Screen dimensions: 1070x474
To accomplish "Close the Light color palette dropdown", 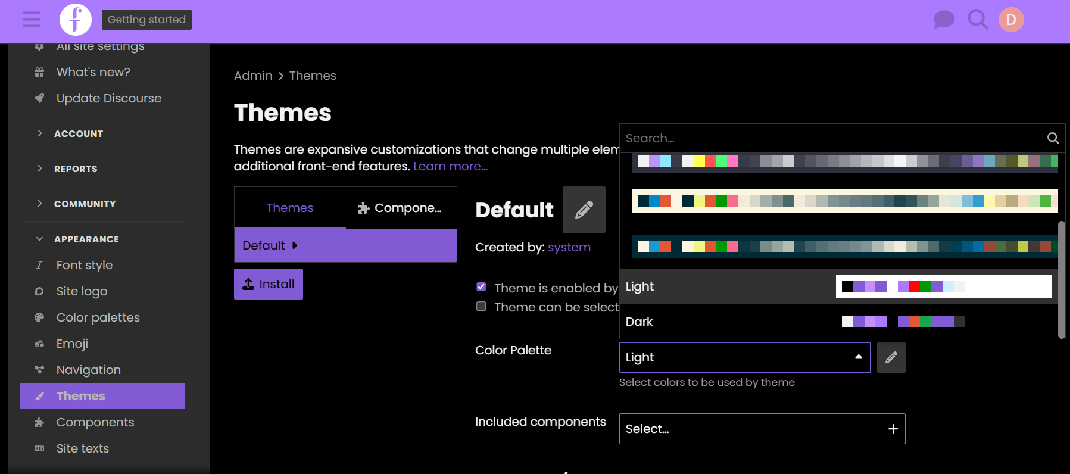I will 858,357.
